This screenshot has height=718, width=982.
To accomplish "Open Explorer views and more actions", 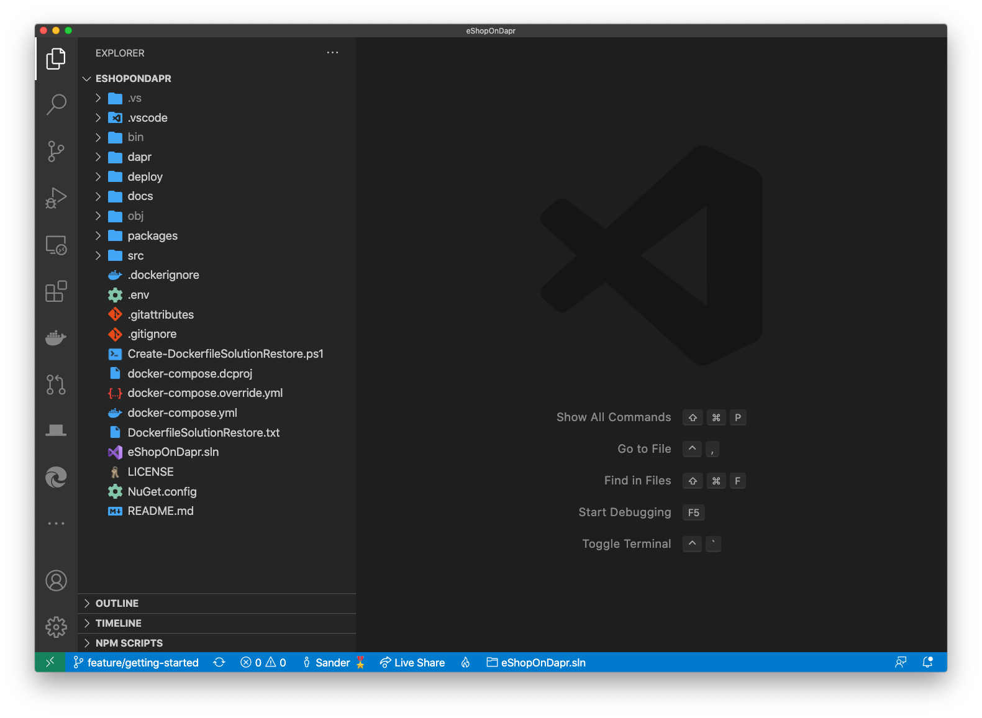I will pyautogui.click(x=333, y=53).
